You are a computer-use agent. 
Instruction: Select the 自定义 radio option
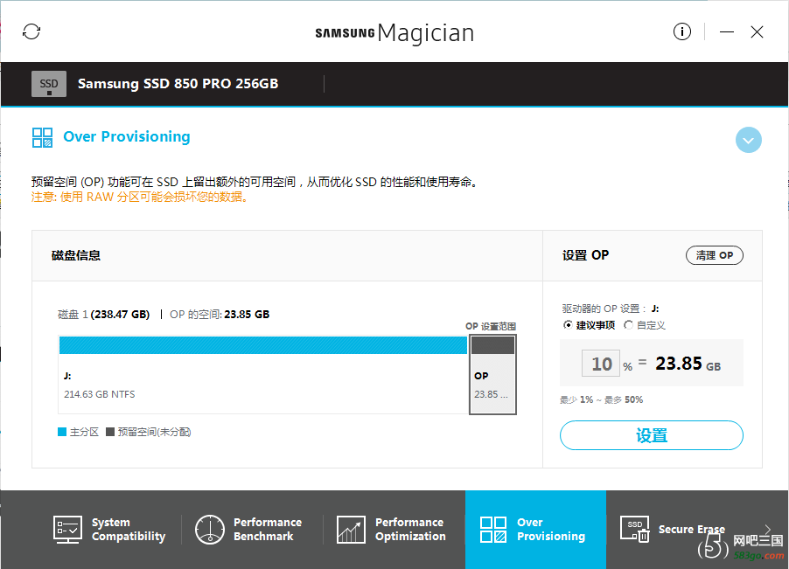628,325
